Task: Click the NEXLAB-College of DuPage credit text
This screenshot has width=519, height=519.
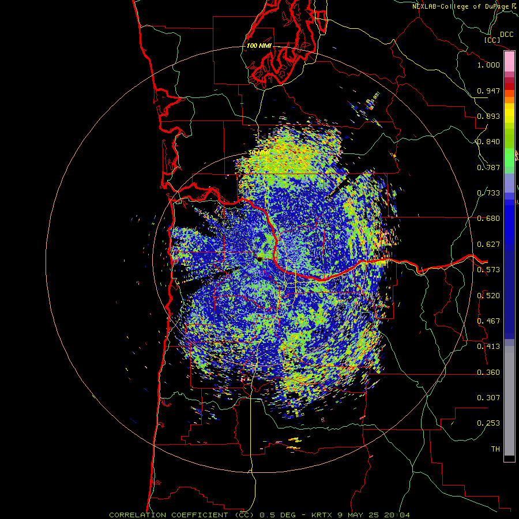Action: click(461, 6)
